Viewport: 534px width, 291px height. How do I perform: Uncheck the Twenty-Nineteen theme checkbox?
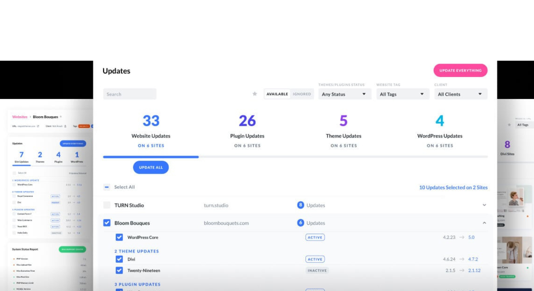click(119, 271)
